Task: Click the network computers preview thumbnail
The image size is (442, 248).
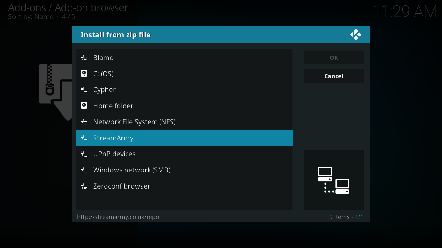Action: pyautogui.click(x=334, y=180)
